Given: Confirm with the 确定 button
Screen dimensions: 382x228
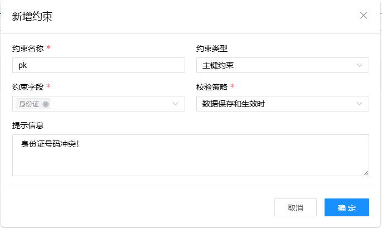Looking at the screenshot, I should [346, 207].
